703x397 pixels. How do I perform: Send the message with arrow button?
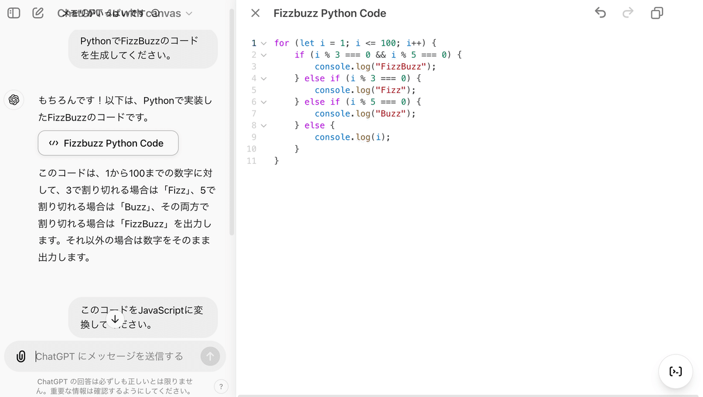pyautogui.click(x=210, y=356)
